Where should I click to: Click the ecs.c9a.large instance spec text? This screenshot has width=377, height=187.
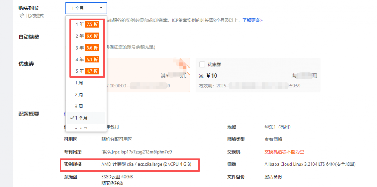point(146,164)
